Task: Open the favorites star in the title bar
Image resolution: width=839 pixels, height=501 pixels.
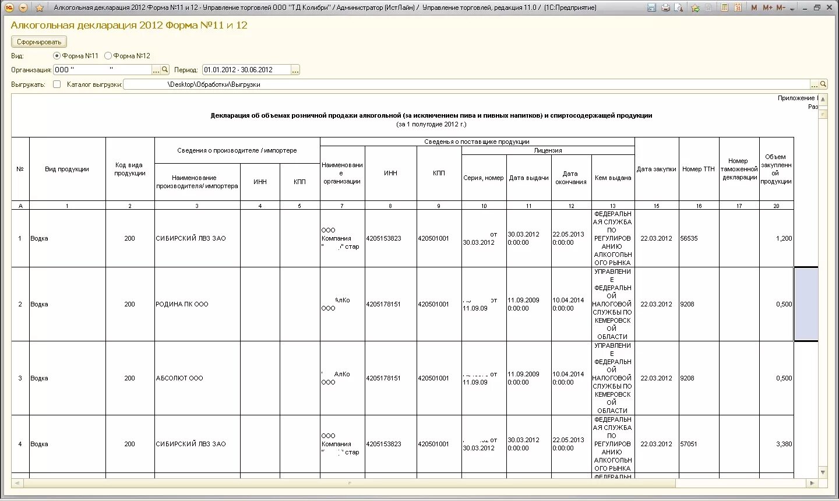Action: (x=40, y=8)
